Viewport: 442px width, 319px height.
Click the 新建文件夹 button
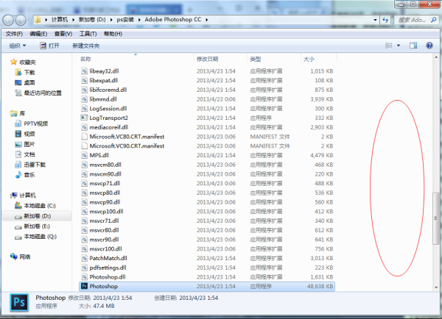click(86, 46)
